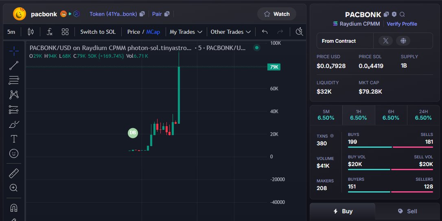
Task: Open the TXNS info tooltip icon
Action: [332, 136]
